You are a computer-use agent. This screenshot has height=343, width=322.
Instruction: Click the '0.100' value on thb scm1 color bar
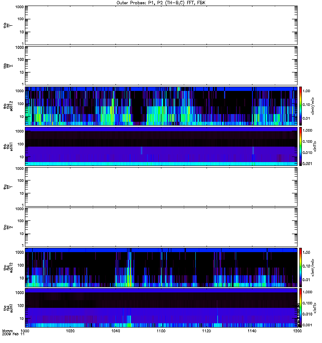coord(307,141)
